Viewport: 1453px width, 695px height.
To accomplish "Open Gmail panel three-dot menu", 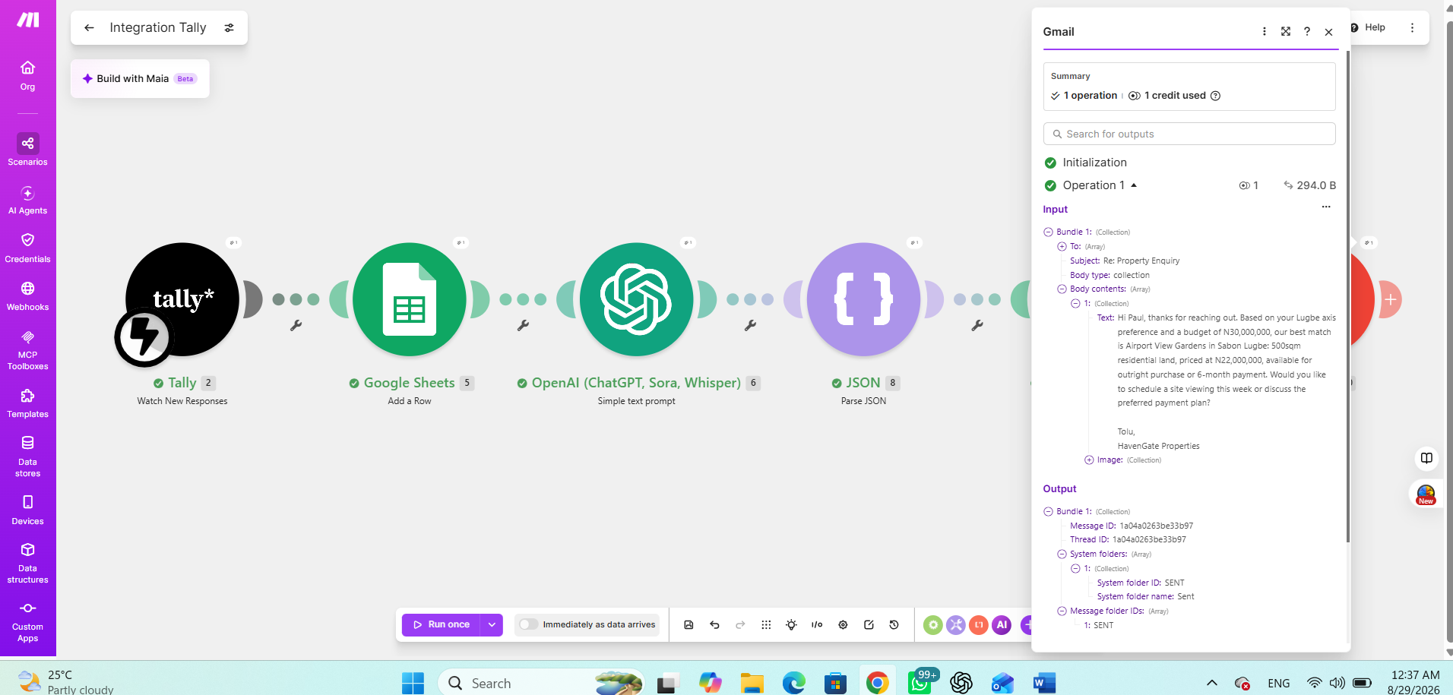I will click(x=1265, y=32).
